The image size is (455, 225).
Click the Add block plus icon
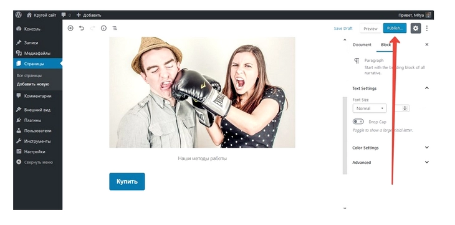pos(70,28)
